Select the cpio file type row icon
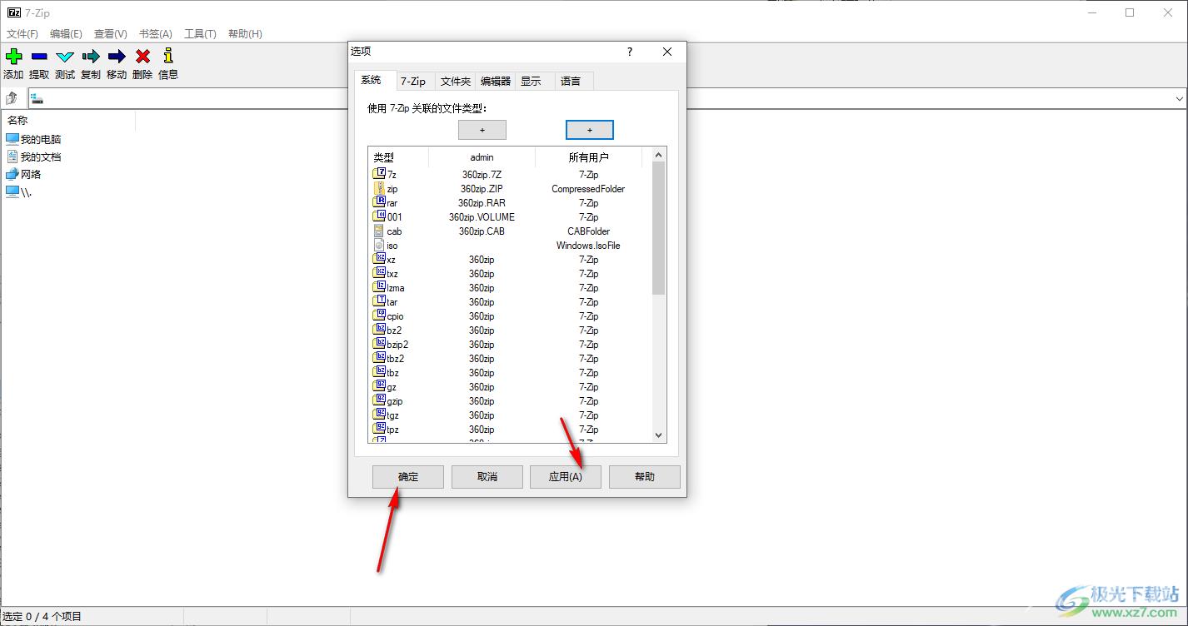Viewport: 1188px width, 626px height. 379,315
